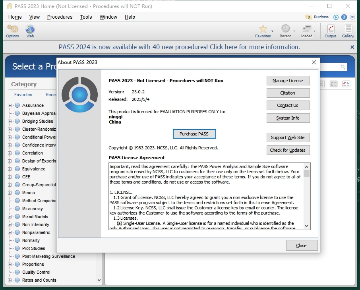Expand the Bridging Studies tree node
The image size is (360, 290).
(x=10, y=121)
